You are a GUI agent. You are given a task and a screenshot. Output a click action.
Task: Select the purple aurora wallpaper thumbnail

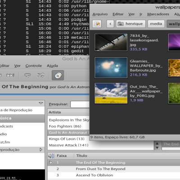[174, 42]
